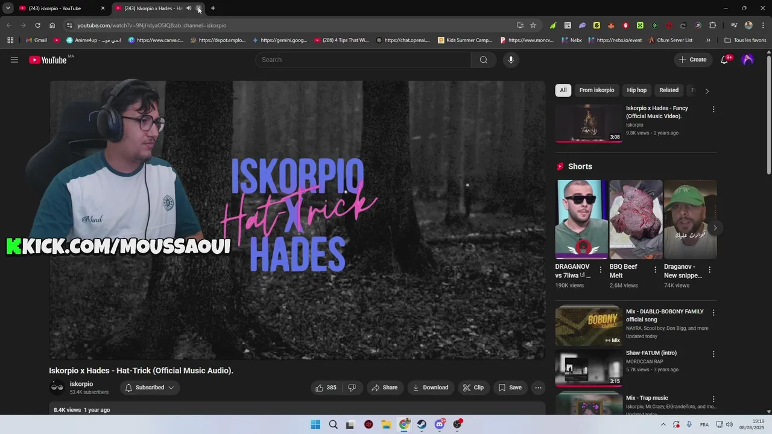Open options for Shaw-FATUM intro video
The width and height of the screenshot is (772, 434).
713,354
